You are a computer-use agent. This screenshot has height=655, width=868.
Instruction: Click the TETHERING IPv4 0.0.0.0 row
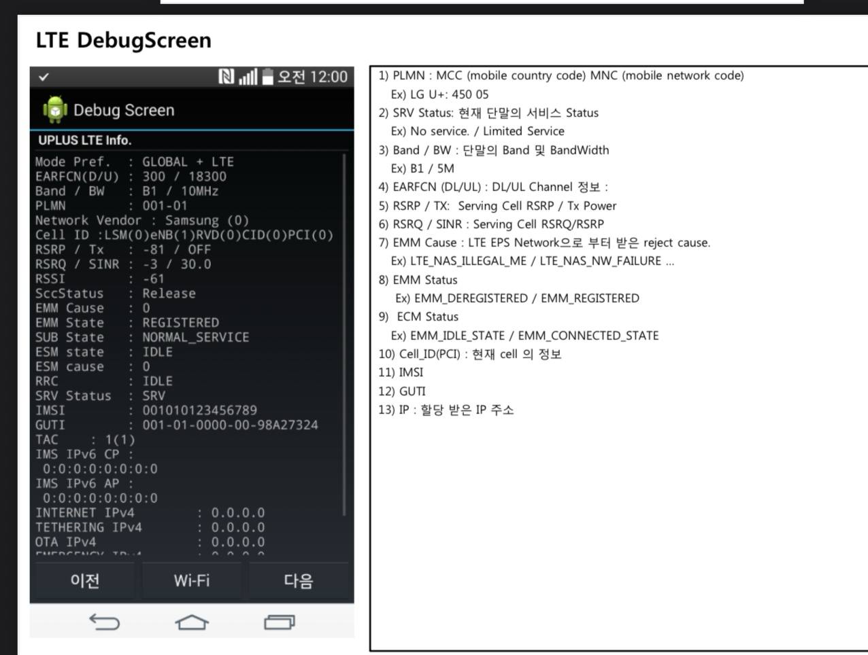(x=150, y=527)
